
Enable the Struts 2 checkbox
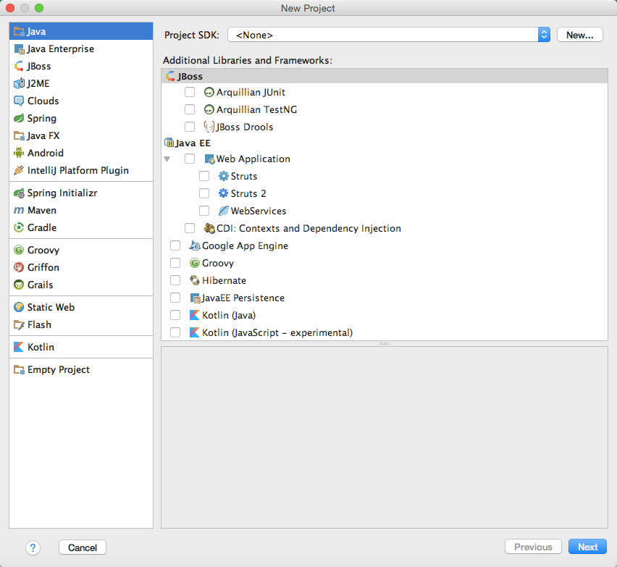[x=204, y=193]
